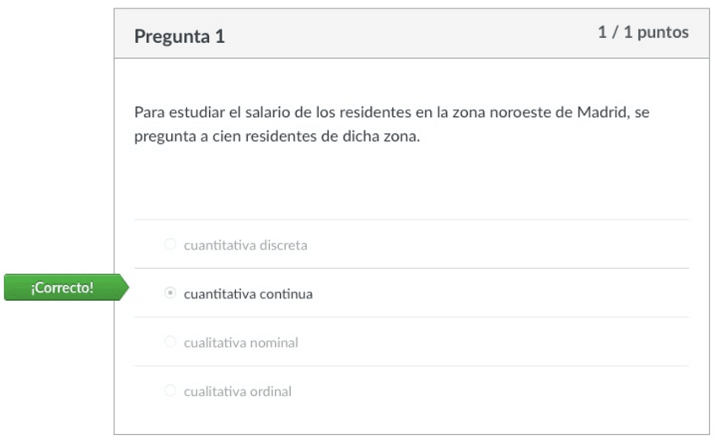Pick the cualitativa ordinal radio button

coord(169,391)
